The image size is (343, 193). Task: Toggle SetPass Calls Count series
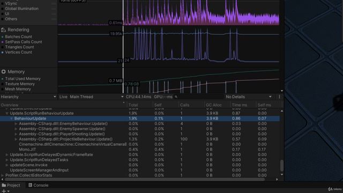coord(2,42)
